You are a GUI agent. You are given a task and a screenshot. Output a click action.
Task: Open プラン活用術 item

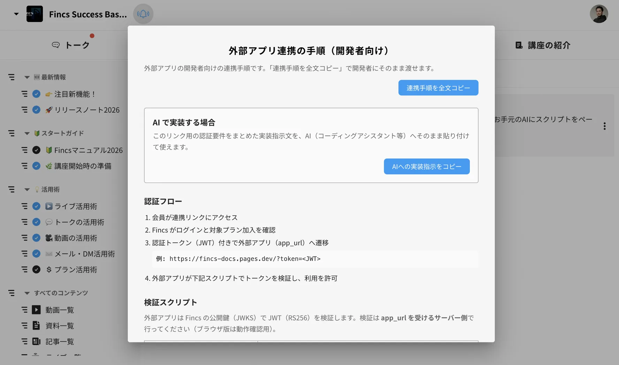click(71, 269)
